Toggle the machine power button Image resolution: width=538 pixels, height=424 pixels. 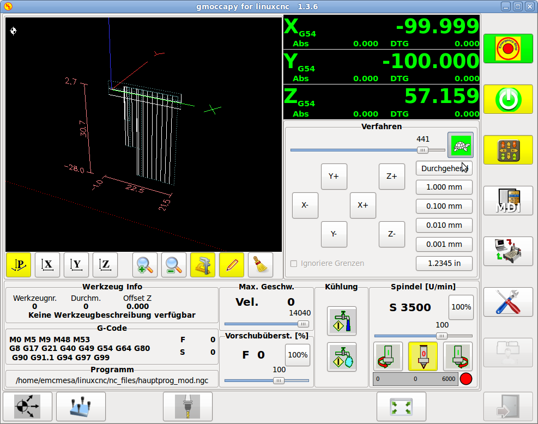508,100
